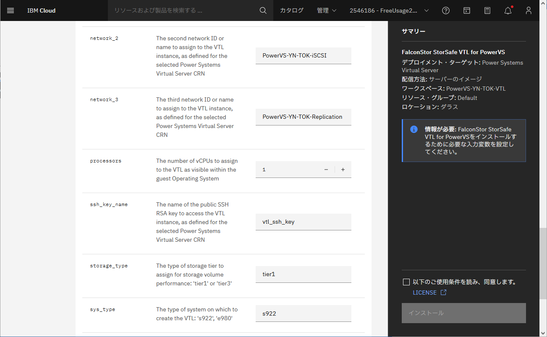The image size is (547, 337).
Task: Click the storage_type parameter label
Action: click(109, 266)
